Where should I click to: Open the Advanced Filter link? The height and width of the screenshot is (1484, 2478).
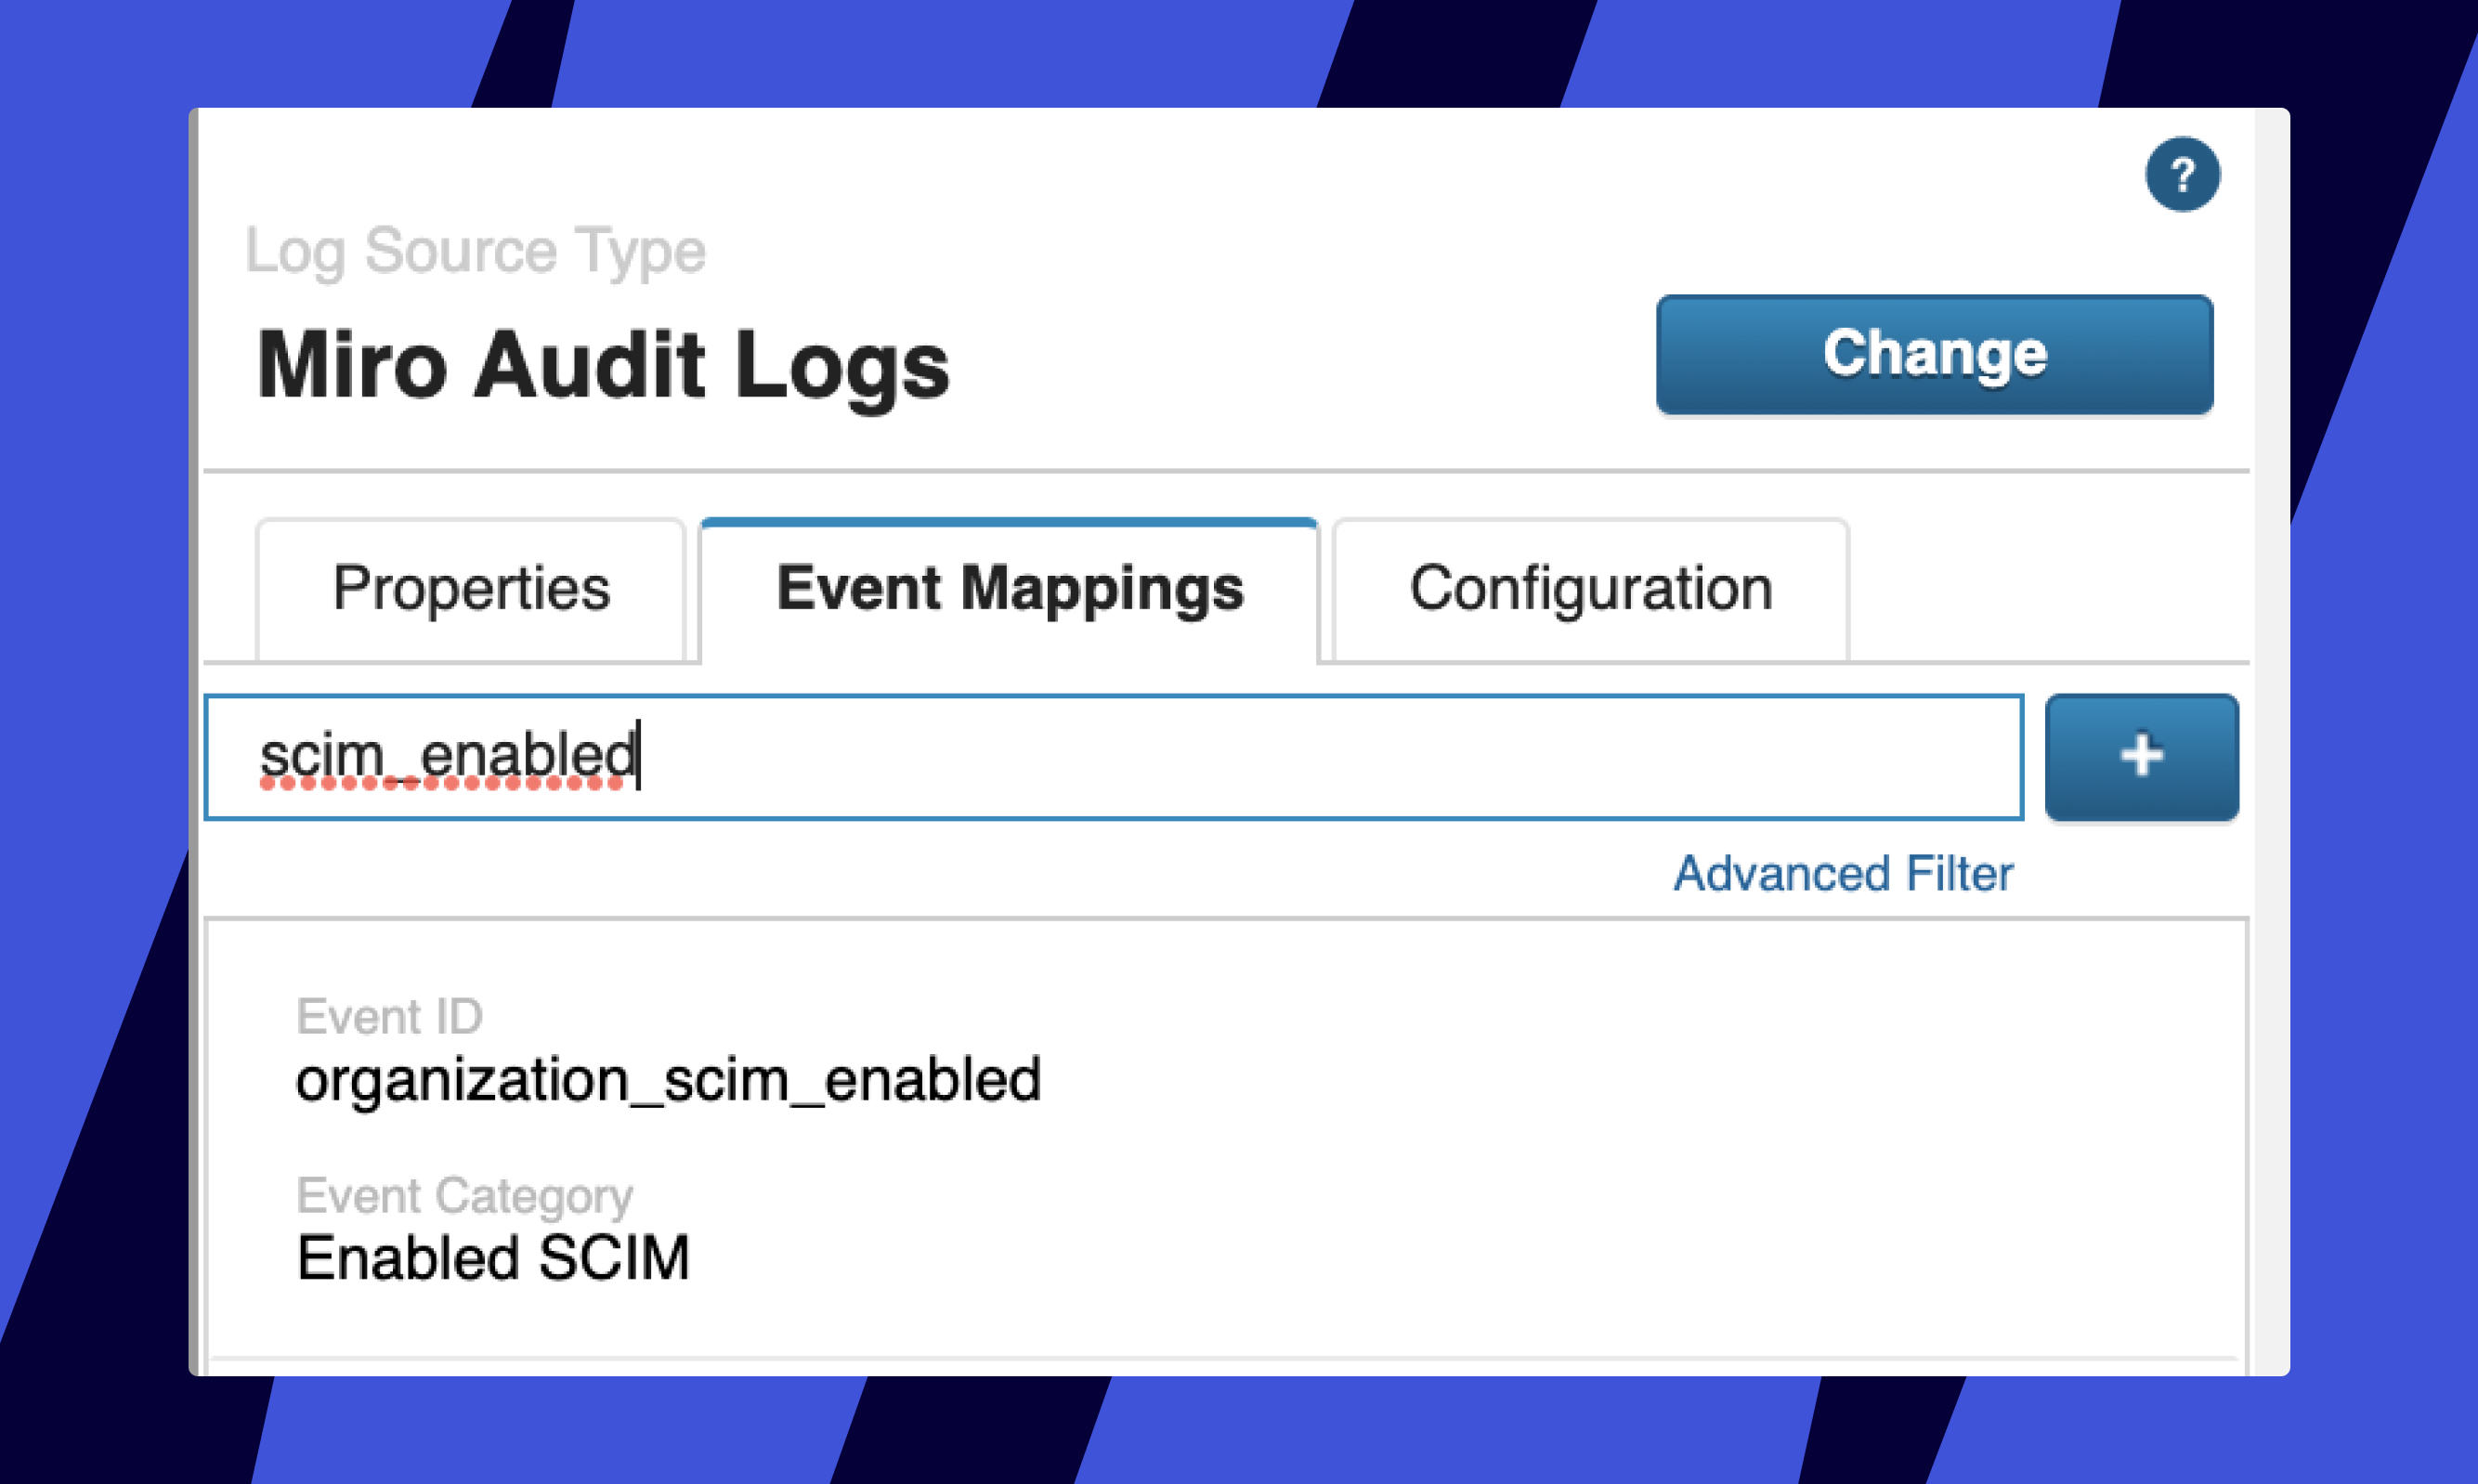point(1843,873)
